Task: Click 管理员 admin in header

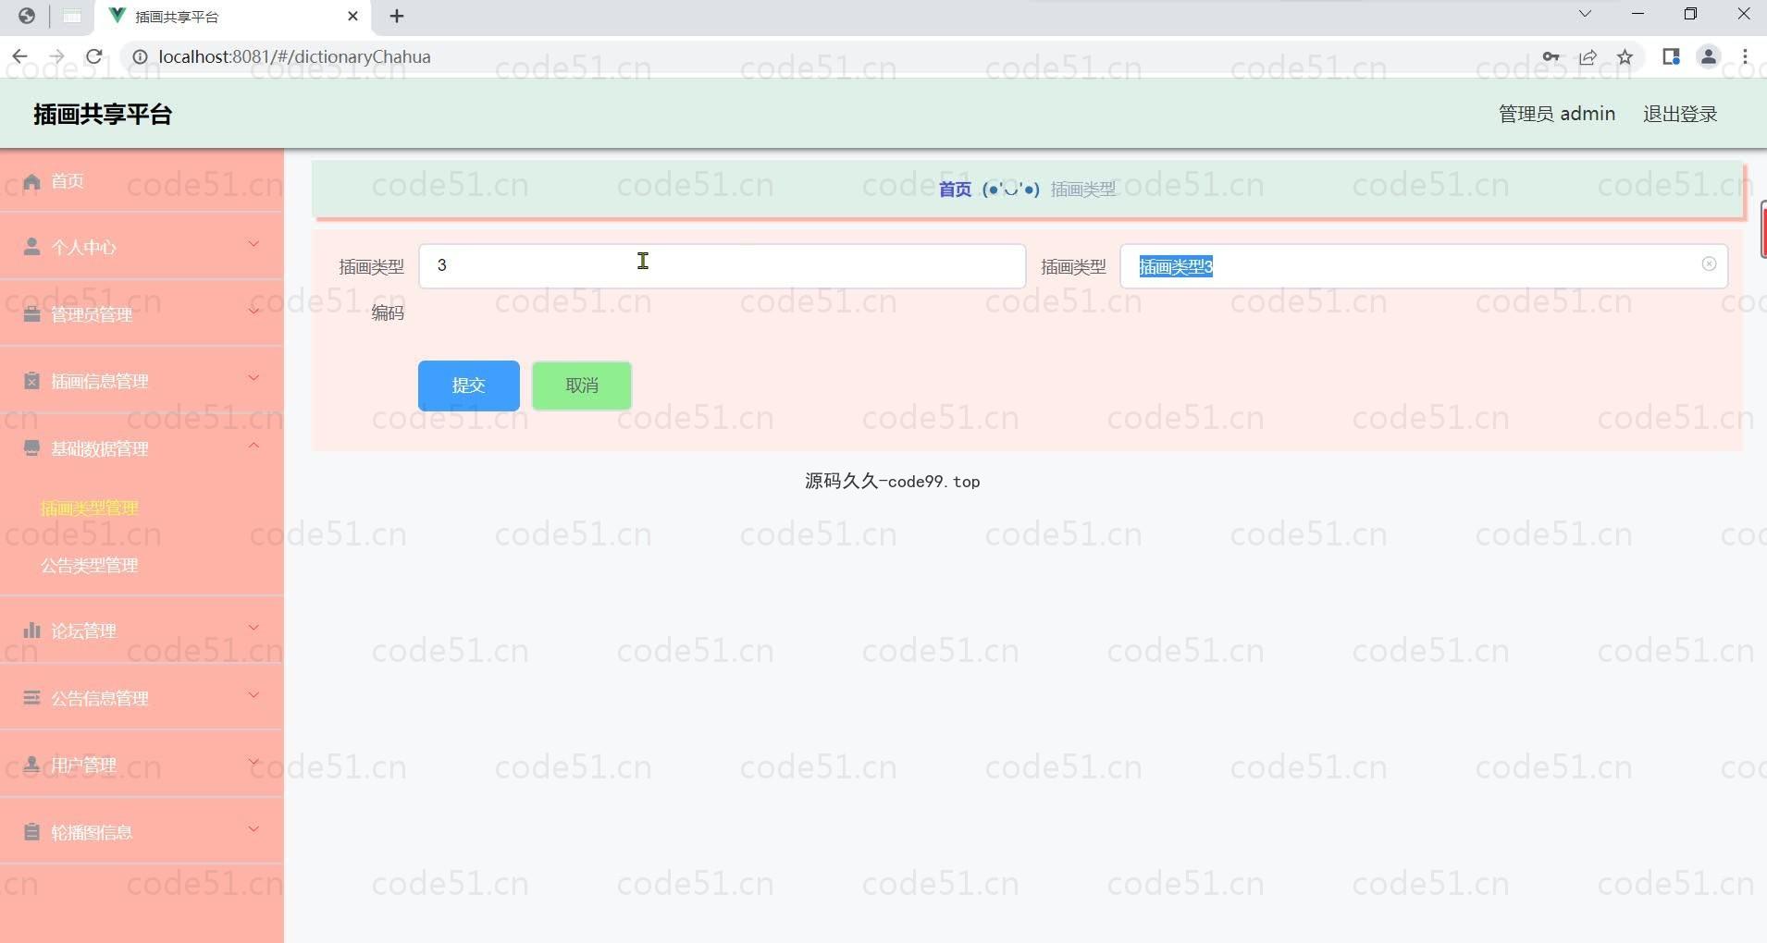Action: pos(1557,114)
